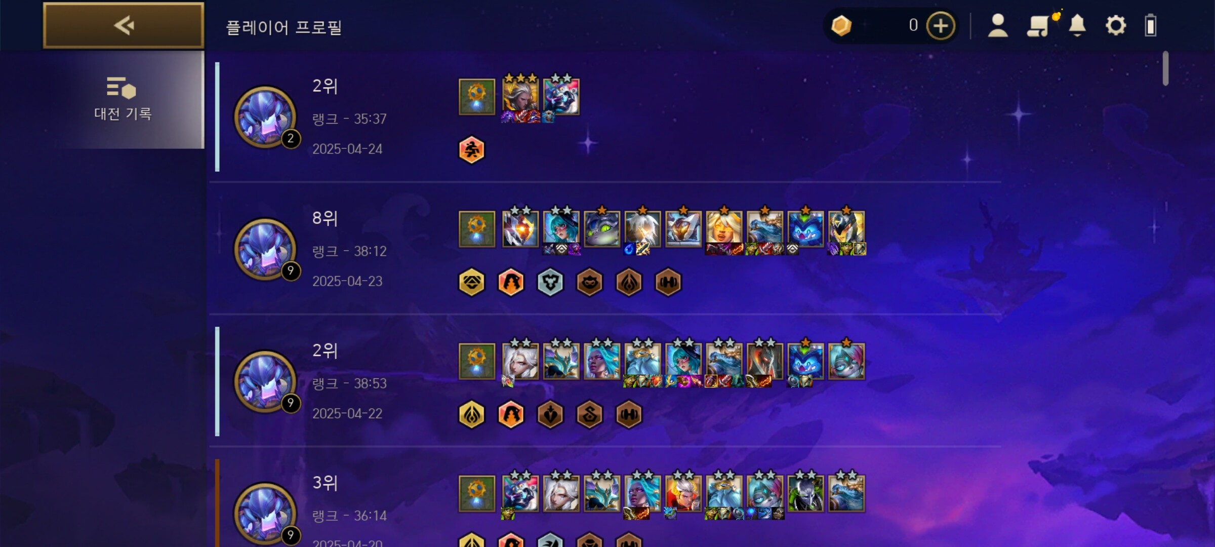Click the vertical scrollbar handle on right
The height and width of the screenshot is (547, 1215).
pyautogui.click(x=1165, y=68)
